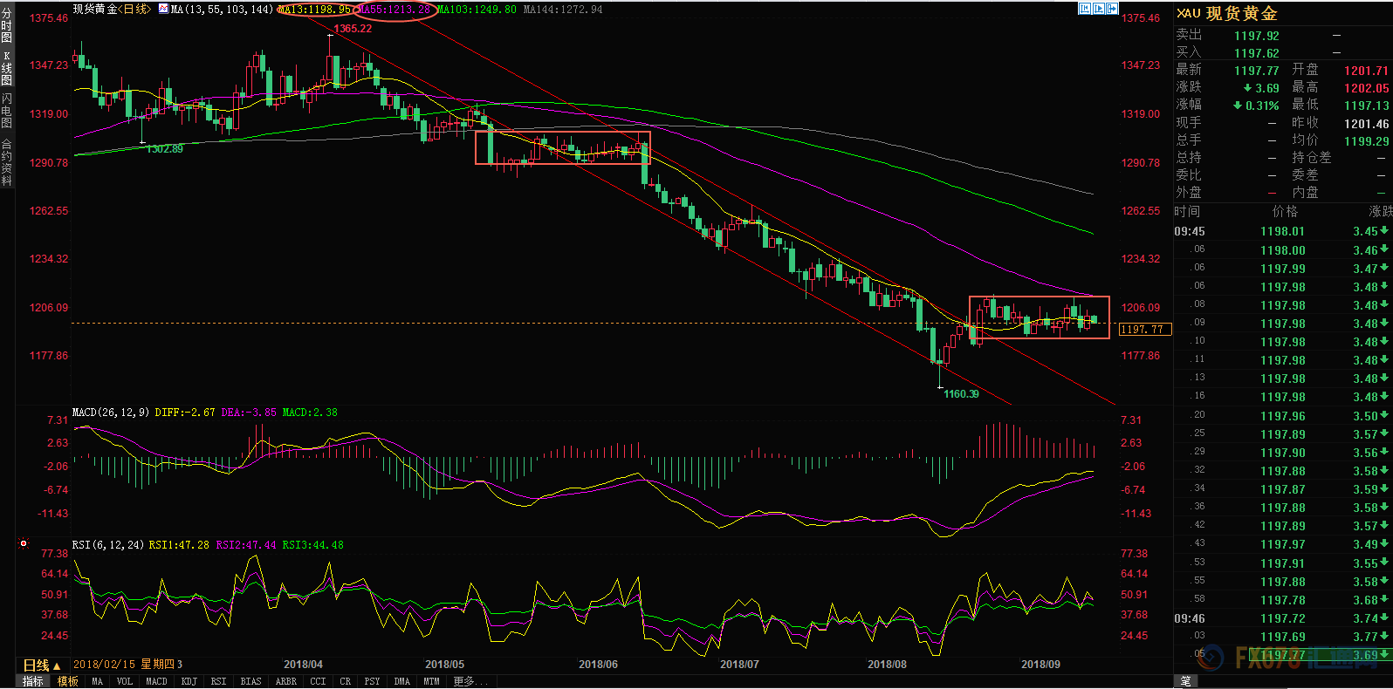Select the 指标 tab at bottom
Screen dimensions: 1393x689
coord(32,681)
